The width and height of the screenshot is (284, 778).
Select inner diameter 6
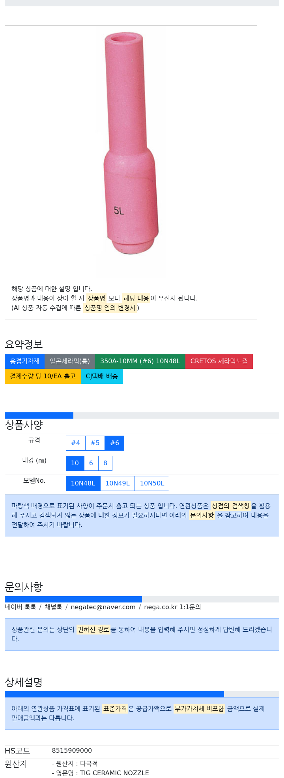point(91,463)
